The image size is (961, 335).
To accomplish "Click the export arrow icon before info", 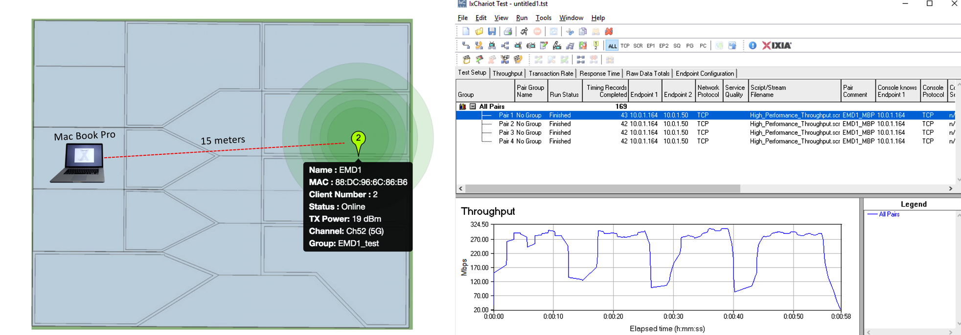I will [732, 45].
